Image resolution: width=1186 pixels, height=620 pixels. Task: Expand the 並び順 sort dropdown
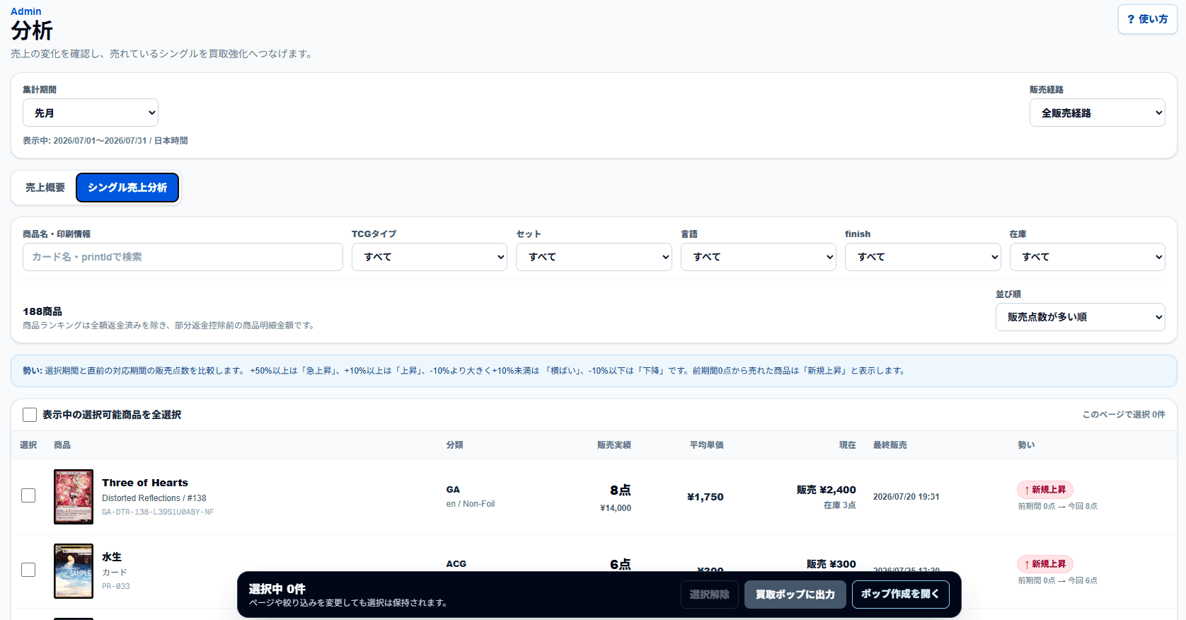click(x=1080, y=317)
